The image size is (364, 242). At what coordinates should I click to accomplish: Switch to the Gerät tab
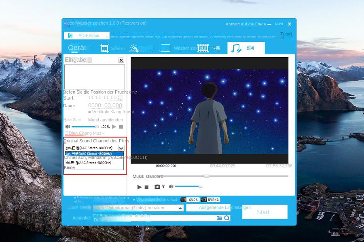(x=77, y=48)
